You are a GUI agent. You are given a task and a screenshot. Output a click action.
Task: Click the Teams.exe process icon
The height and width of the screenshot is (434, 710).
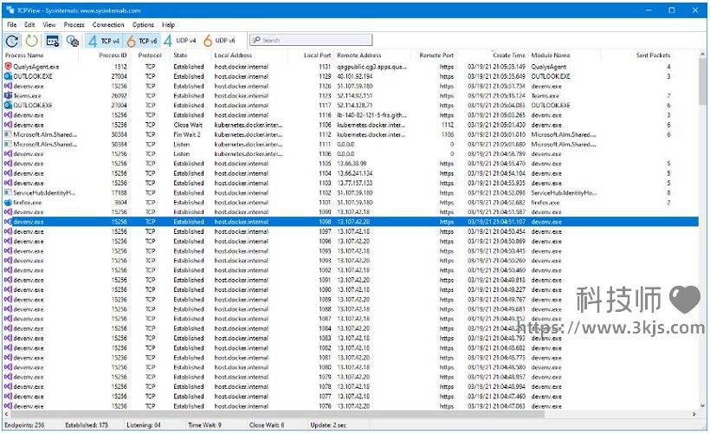(8, 95)
